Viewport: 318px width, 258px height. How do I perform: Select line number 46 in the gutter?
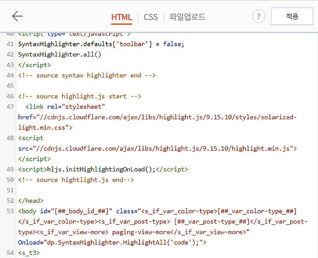10,96
